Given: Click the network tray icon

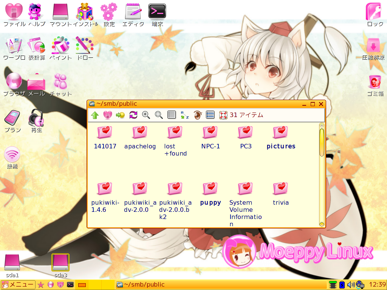Looking at the screenshot, I should (360, 285).
